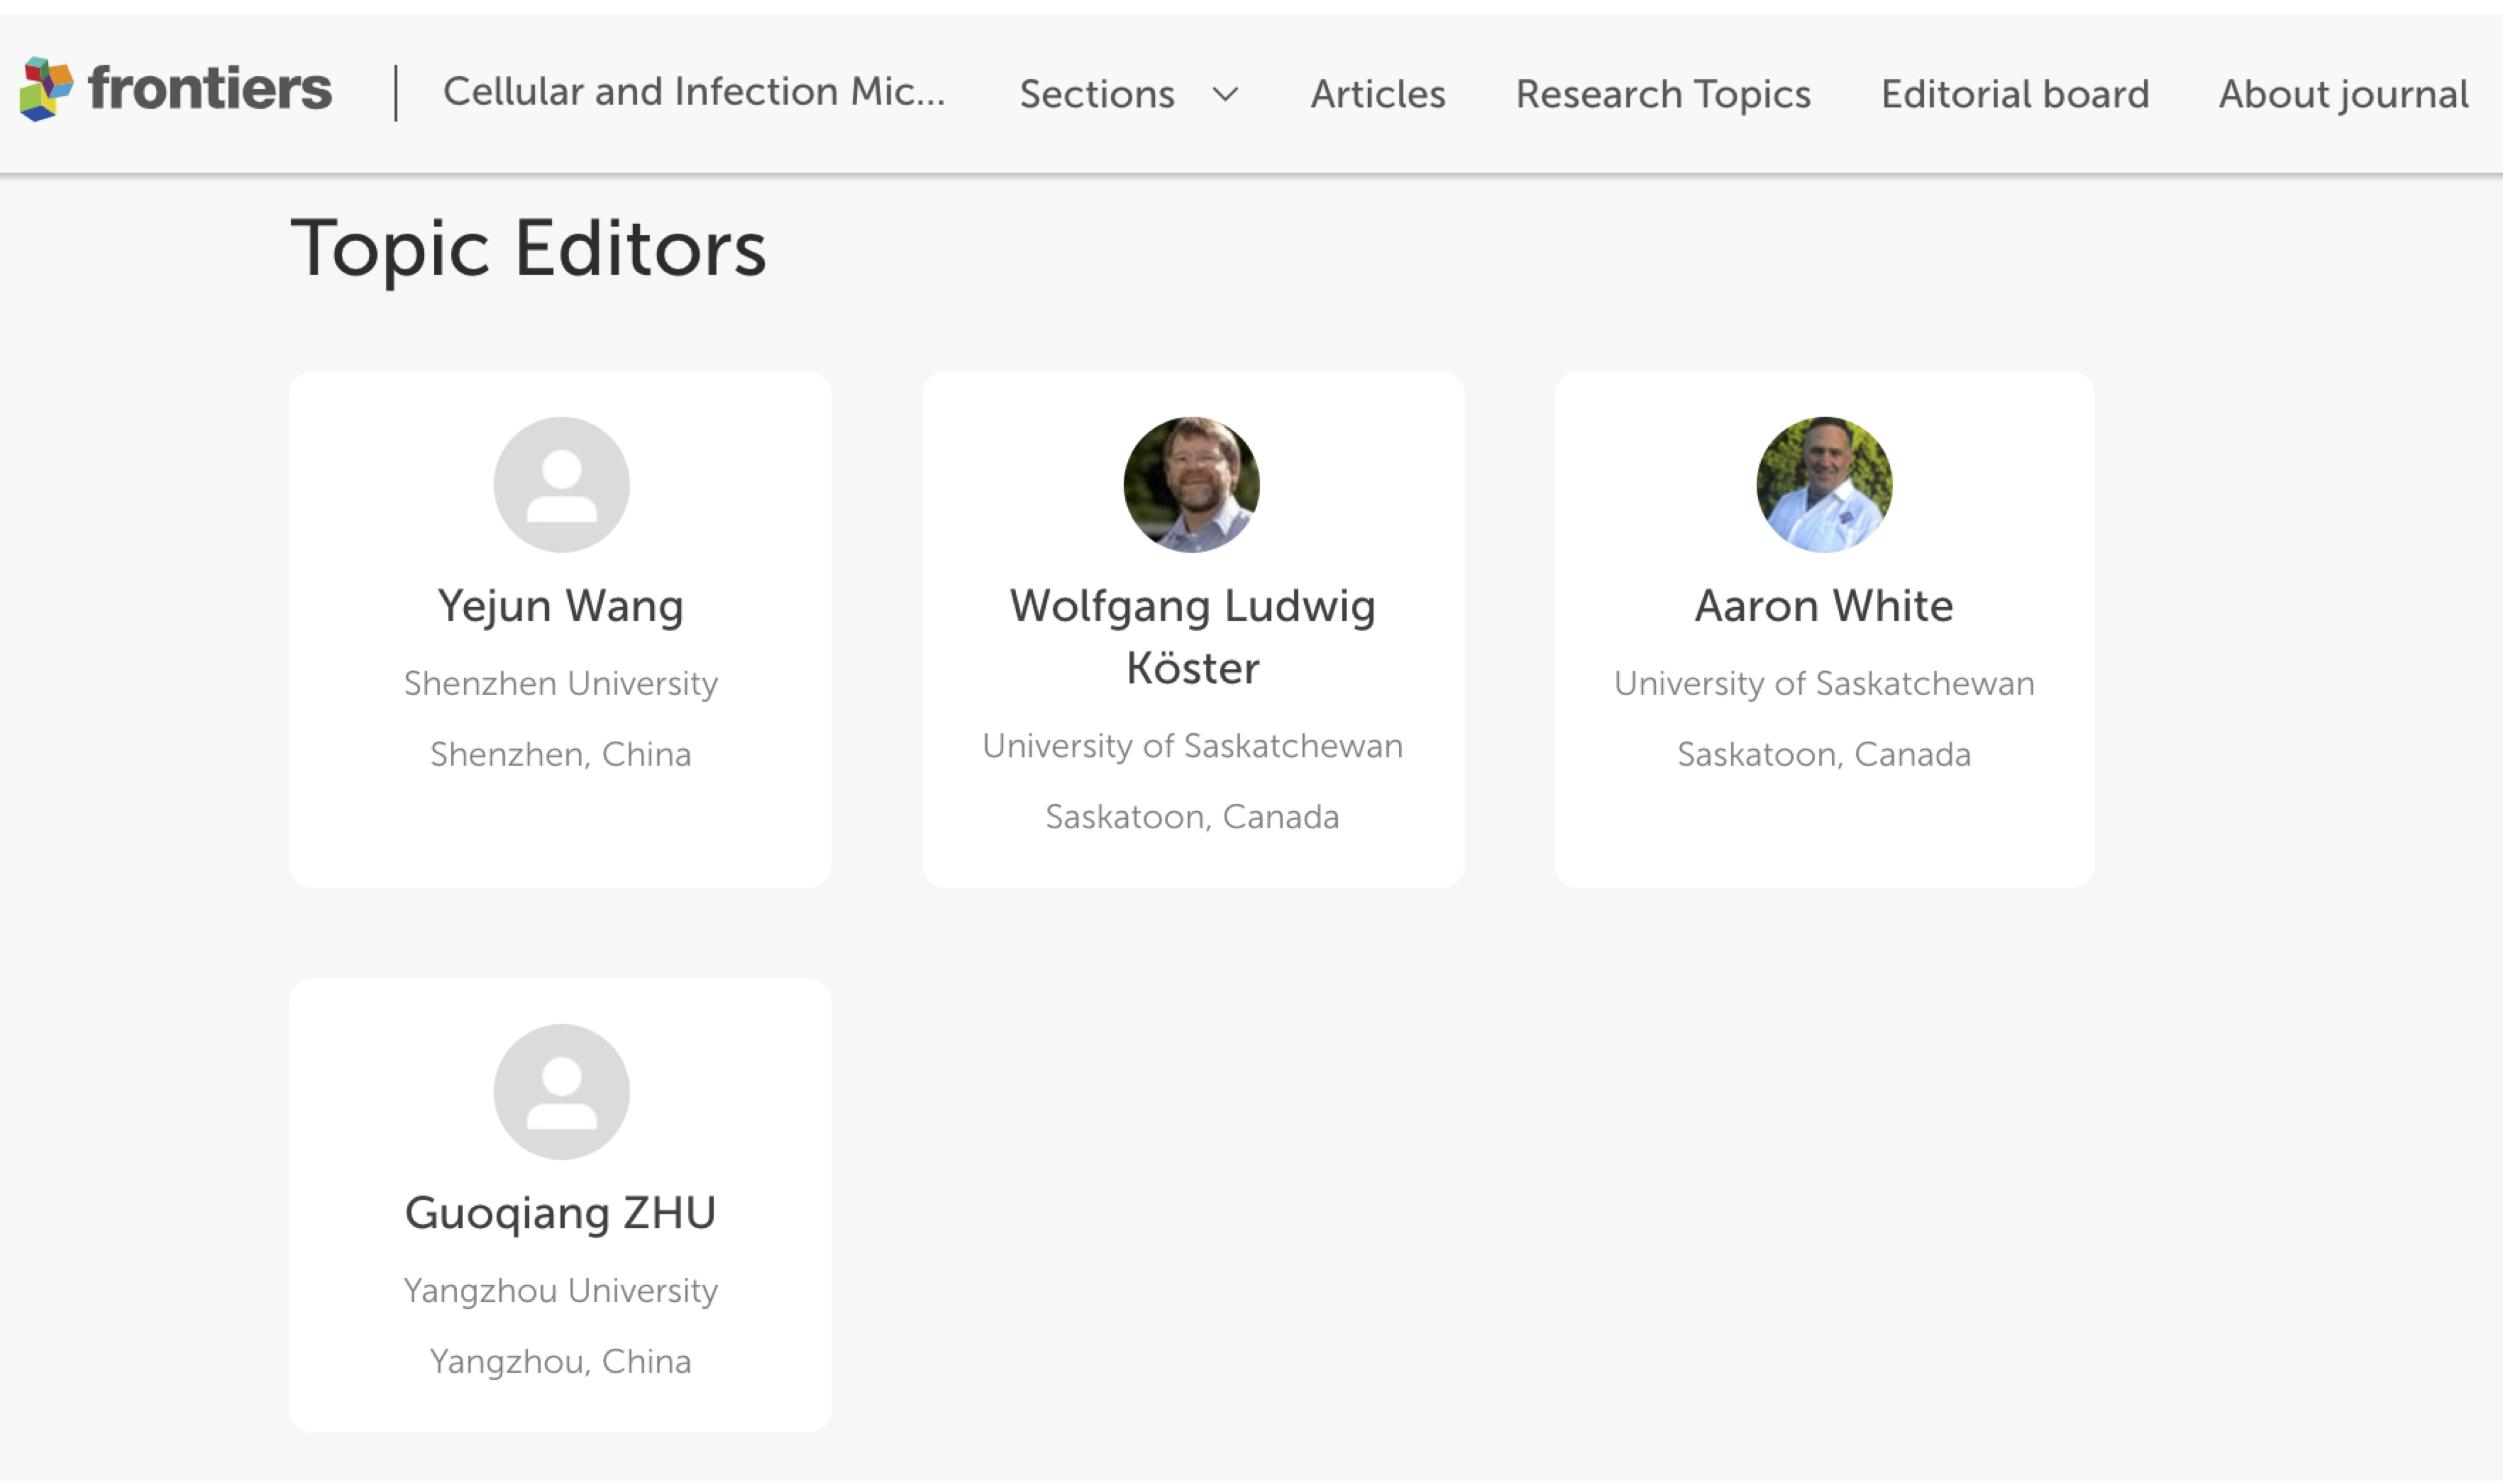The image size is (2503, 1484).
Task: Click Guoqiang ZHU's name
Action: pyautogui.click(x=561, y=1213)
